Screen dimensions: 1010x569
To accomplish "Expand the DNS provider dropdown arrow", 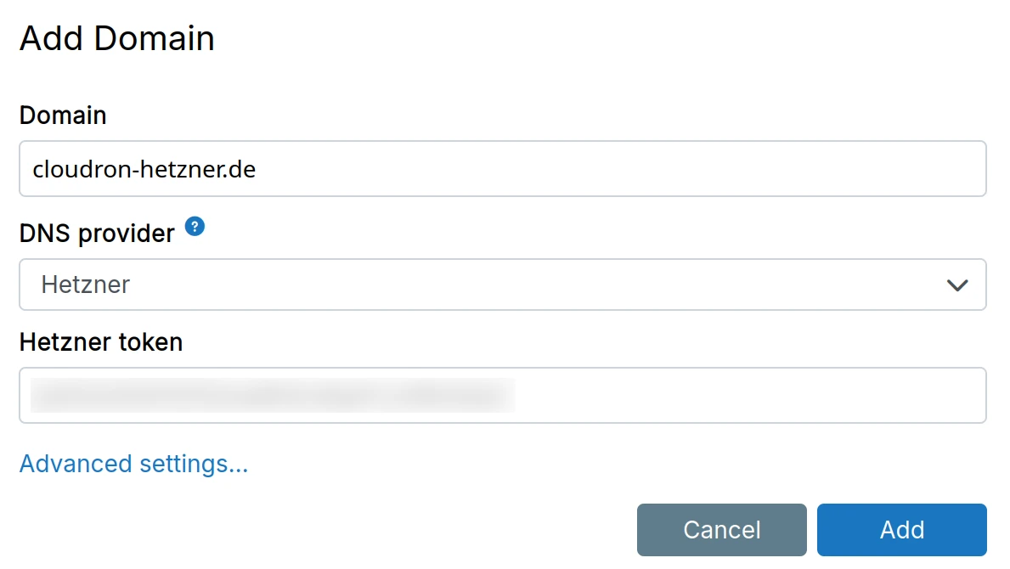I will [x=957, y=285].
